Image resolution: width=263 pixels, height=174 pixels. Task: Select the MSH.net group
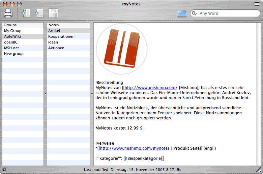[11, 48]
